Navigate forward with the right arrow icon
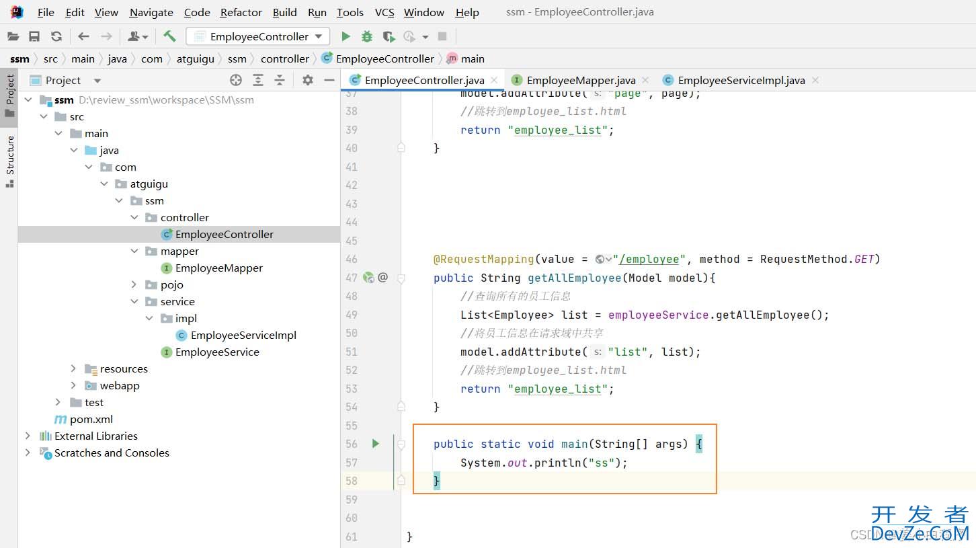Image resolution: width=976 pixels, height=548 pixels. pyautogui.click(x=106, y=36)
